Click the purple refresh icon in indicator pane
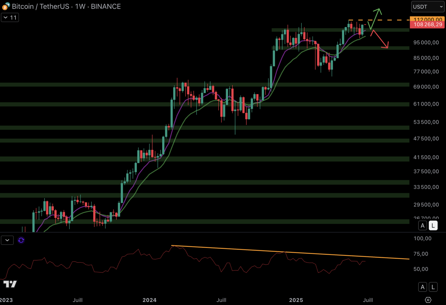 click(21, 240)
